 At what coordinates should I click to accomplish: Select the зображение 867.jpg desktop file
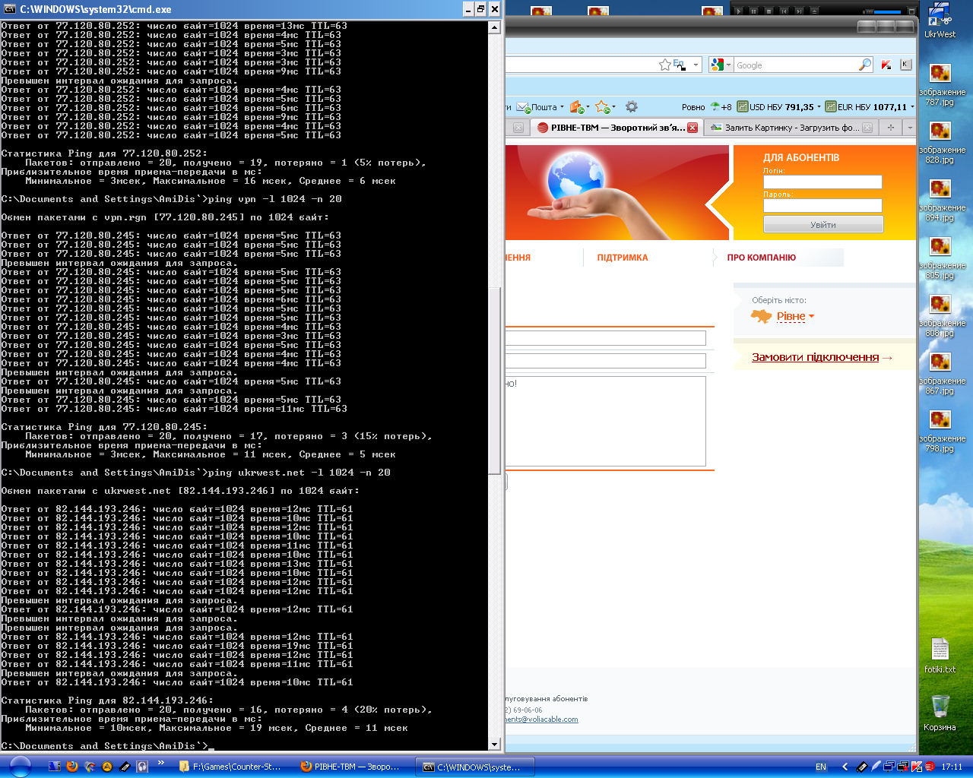(x=941, y=374)
